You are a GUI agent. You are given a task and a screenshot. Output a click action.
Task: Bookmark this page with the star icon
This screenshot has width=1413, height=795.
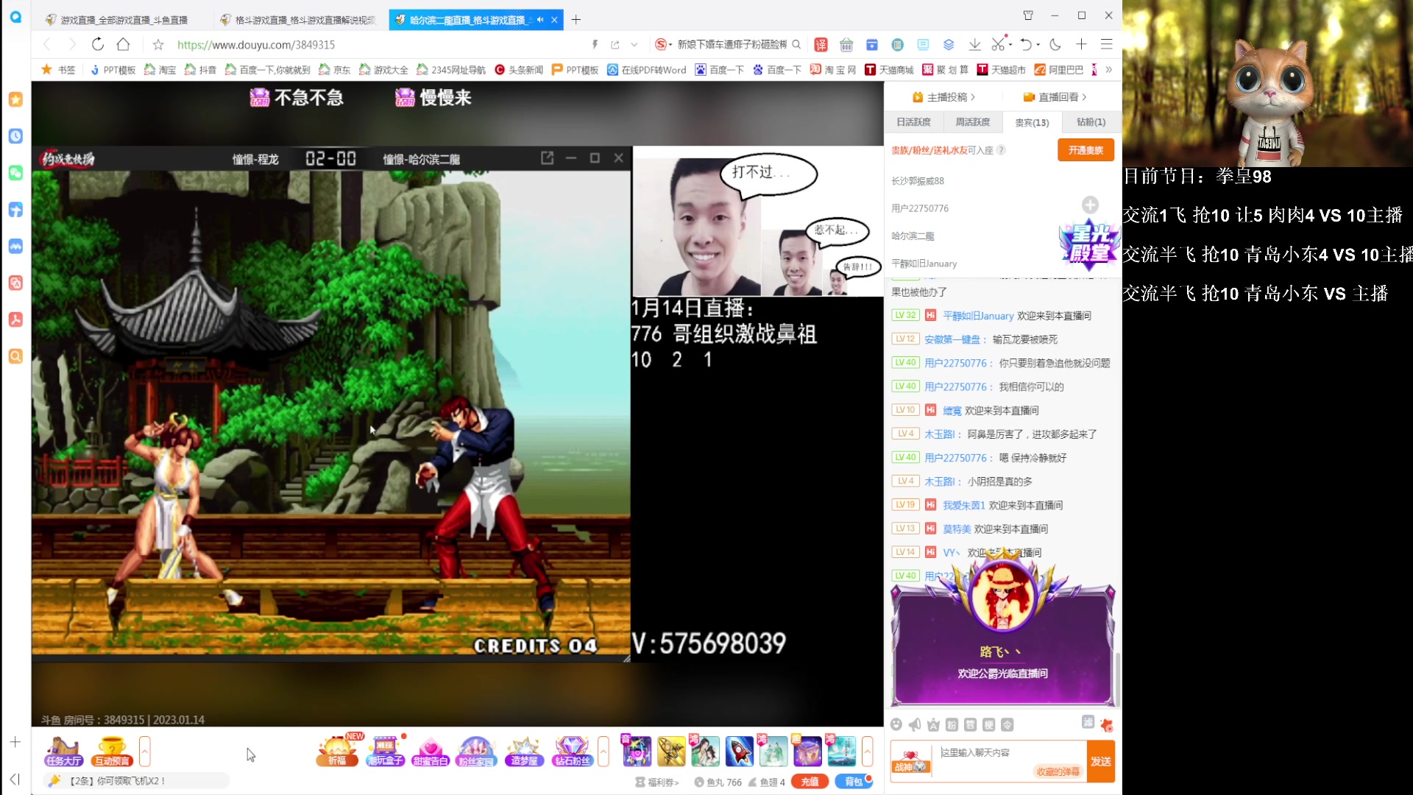point(158,45)
